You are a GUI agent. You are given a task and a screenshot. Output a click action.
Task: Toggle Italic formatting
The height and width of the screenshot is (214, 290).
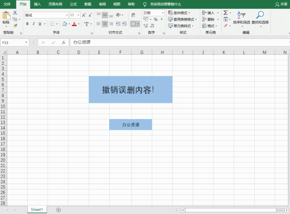(x=34, y=23)
